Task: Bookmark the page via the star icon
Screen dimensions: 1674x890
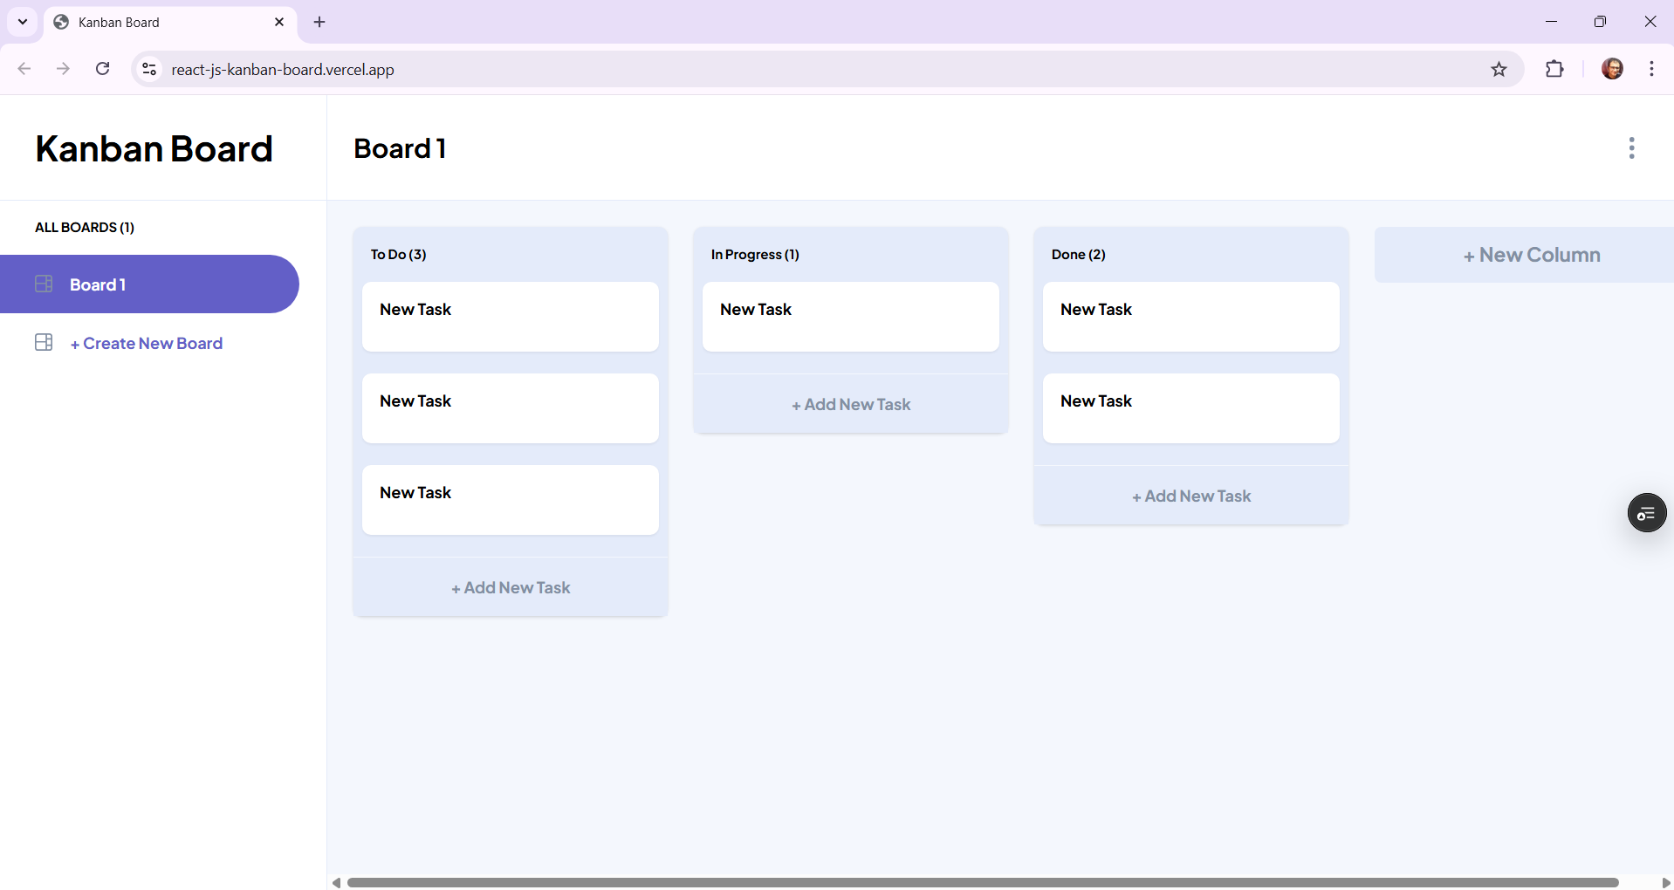Action: [x=1499, y=69]
